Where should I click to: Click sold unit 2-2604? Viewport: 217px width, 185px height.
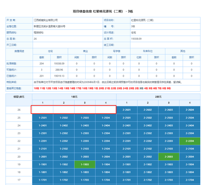pos(190,110)
